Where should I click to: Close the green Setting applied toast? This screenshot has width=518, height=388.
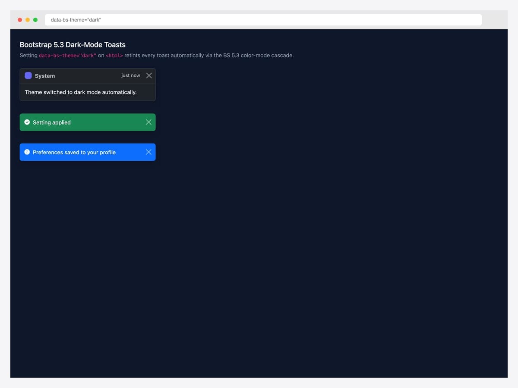click(x=148, y=122)
